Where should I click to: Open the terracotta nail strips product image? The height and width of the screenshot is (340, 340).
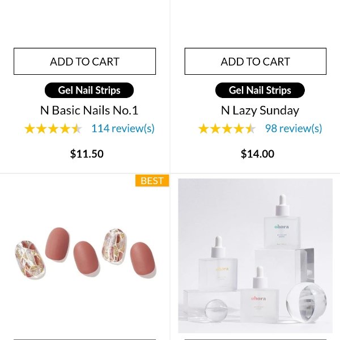pyautogui.click(x=85, y=254)
